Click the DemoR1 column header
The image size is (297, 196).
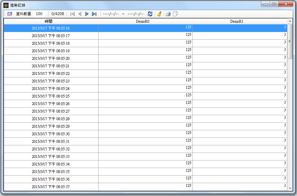(240, 21)
